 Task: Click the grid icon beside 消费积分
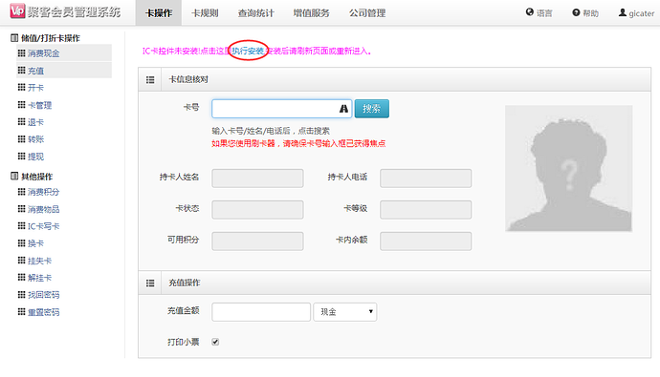(x=21, y=192)
